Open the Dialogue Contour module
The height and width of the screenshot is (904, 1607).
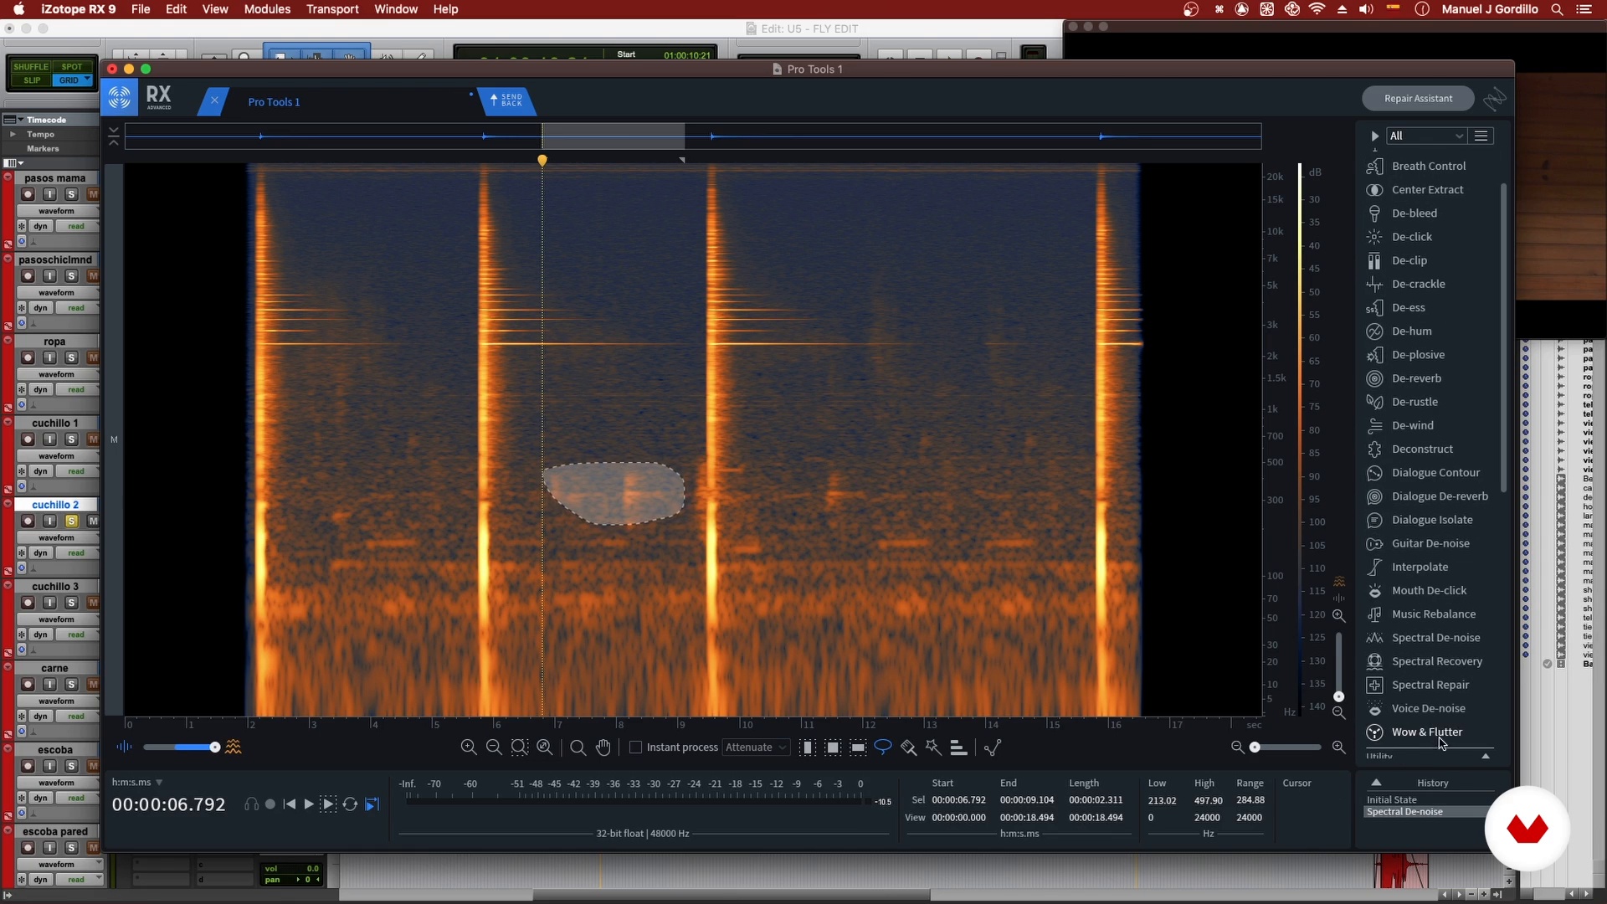(1435, 472)
